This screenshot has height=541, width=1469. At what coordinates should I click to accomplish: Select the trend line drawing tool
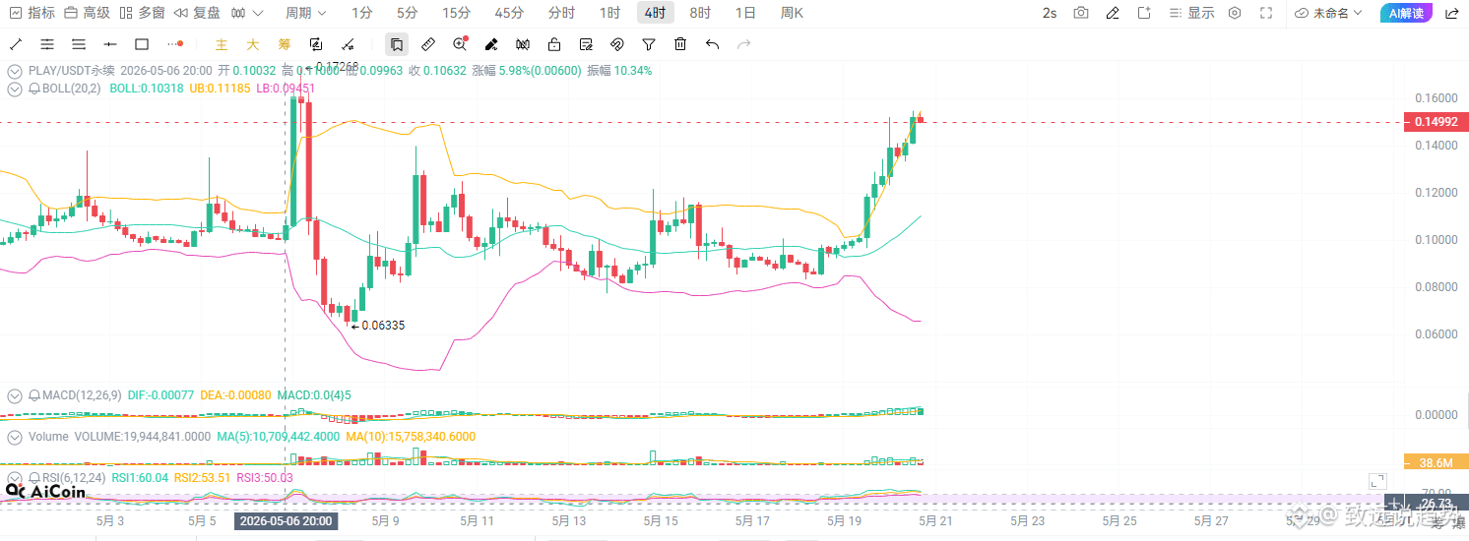15,44
